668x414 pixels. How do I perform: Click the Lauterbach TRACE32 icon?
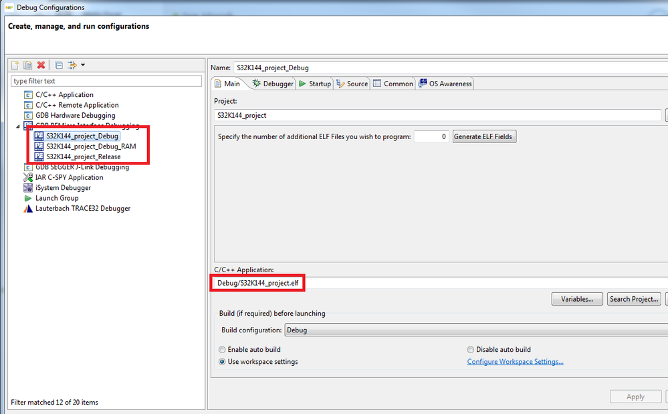click(28, 209)
